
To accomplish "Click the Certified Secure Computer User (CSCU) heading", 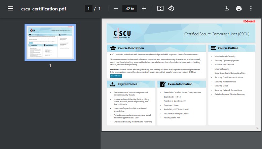I will tap(217, 34).
